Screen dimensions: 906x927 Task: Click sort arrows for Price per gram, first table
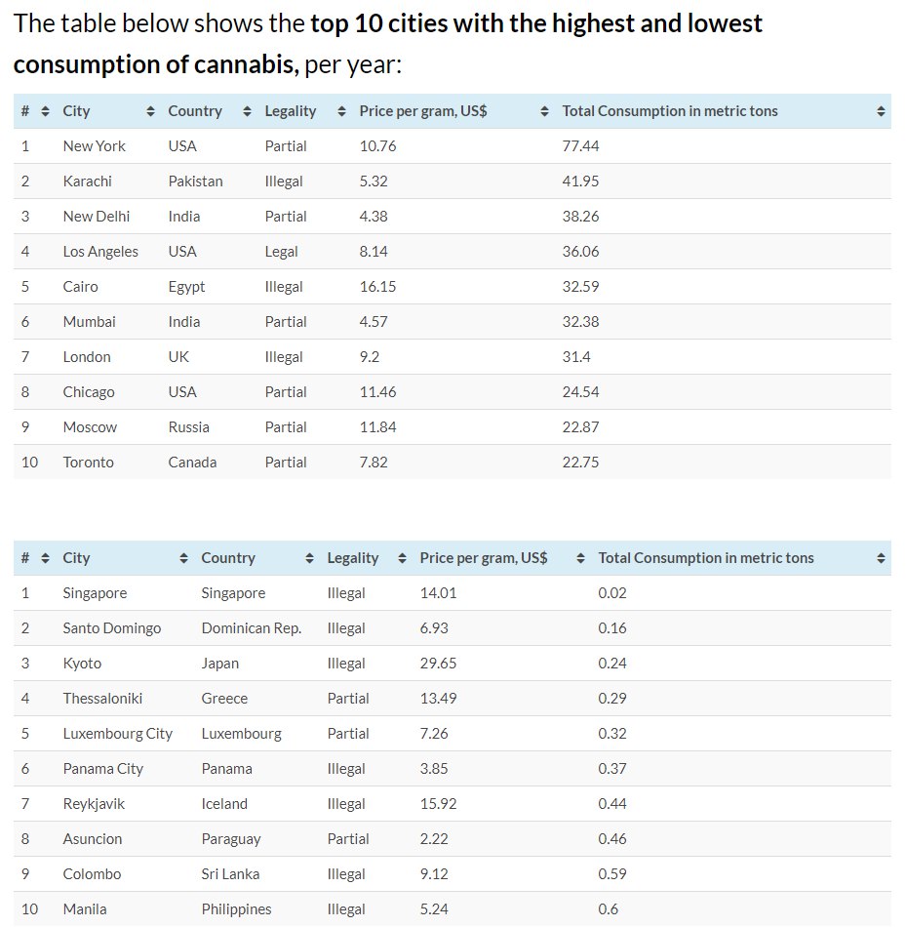pos(544,111)
